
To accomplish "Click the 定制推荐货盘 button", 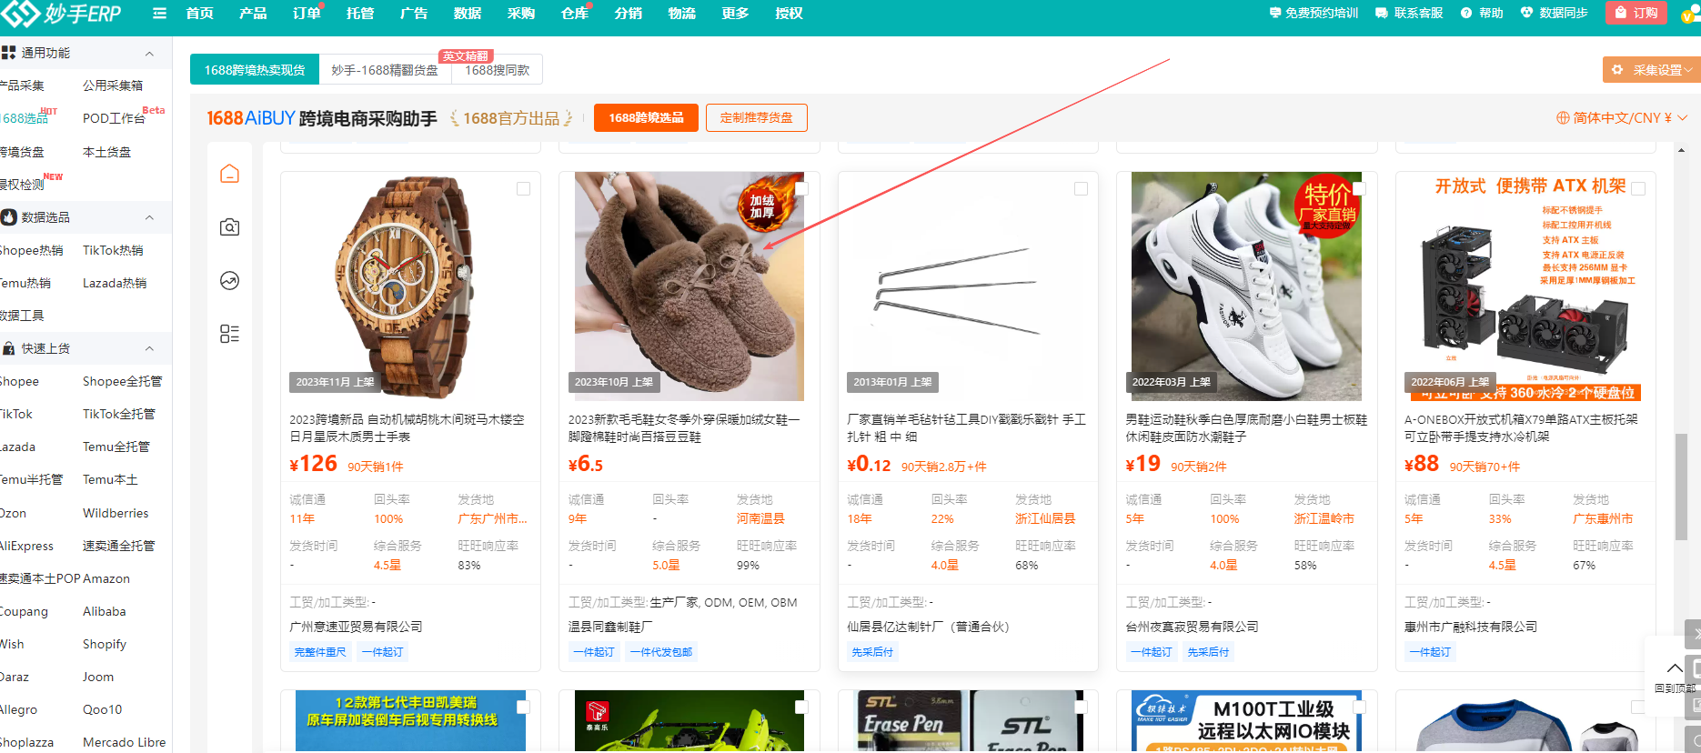I will (756, 118).
